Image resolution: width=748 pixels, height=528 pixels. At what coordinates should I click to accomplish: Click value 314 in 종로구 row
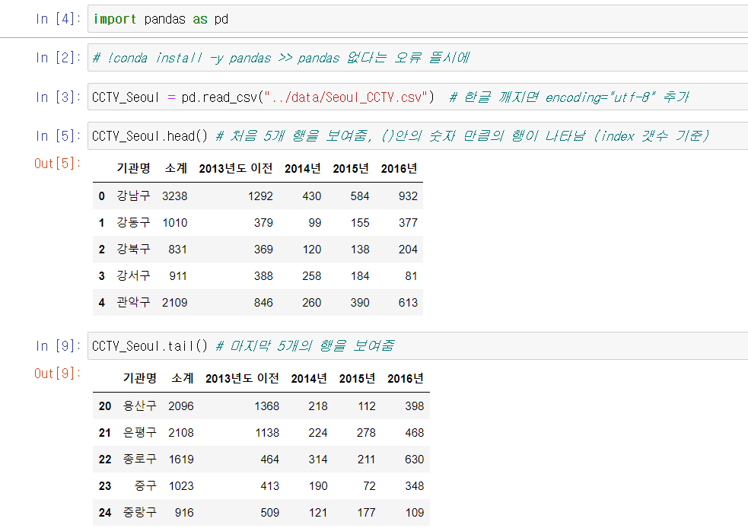318,460
